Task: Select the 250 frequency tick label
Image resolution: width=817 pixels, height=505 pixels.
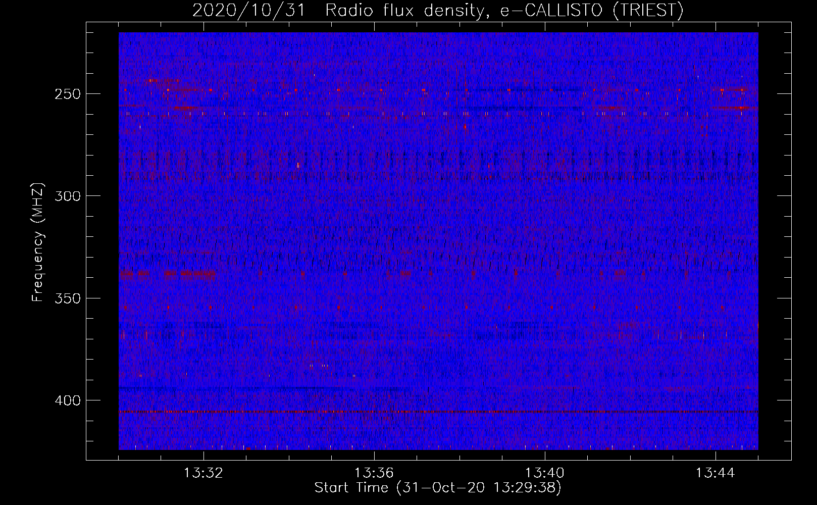Action: pyautogui.click(x=68, y=94)
